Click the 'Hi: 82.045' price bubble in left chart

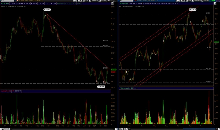(x=47, y=9)
